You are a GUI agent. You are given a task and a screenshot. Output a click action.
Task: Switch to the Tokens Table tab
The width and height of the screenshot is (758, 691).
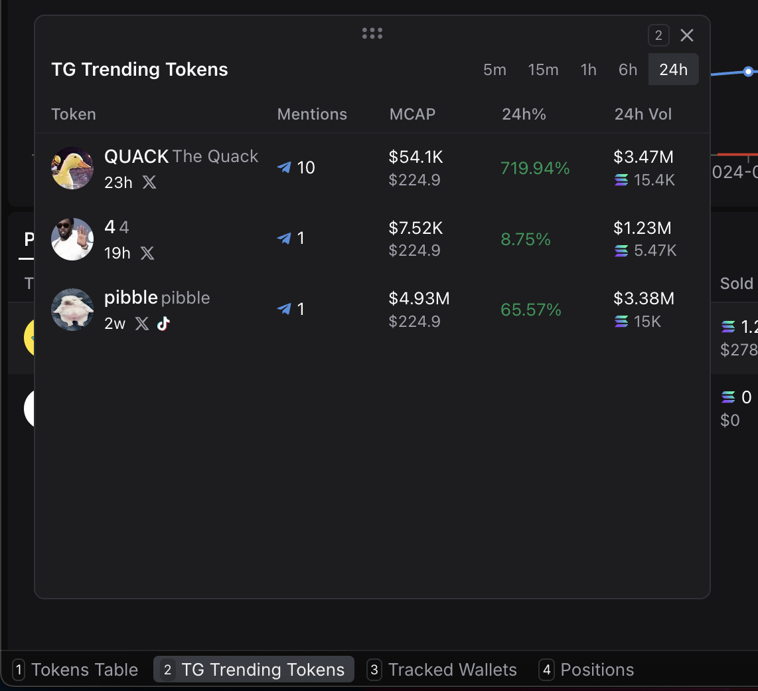click(x=76, y=670)
